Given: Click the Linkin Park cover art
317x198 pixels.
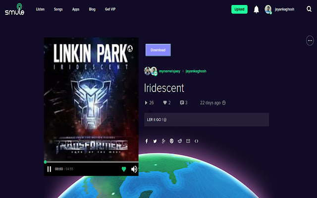Looking at the screenshot, I should (x=91, y=99).
